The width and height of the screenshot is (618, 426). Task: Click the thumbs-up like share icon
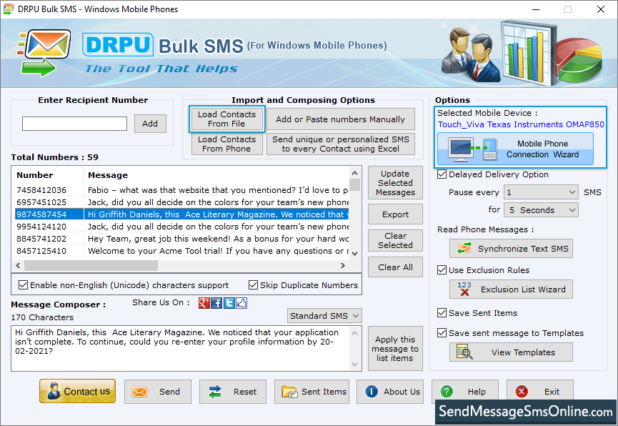[x=241, y=303]
